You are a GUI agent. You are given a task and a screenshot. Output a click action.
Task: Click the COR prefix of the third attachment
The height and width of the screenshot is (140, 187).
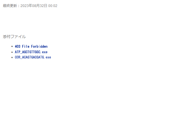[x=18, y=57]
